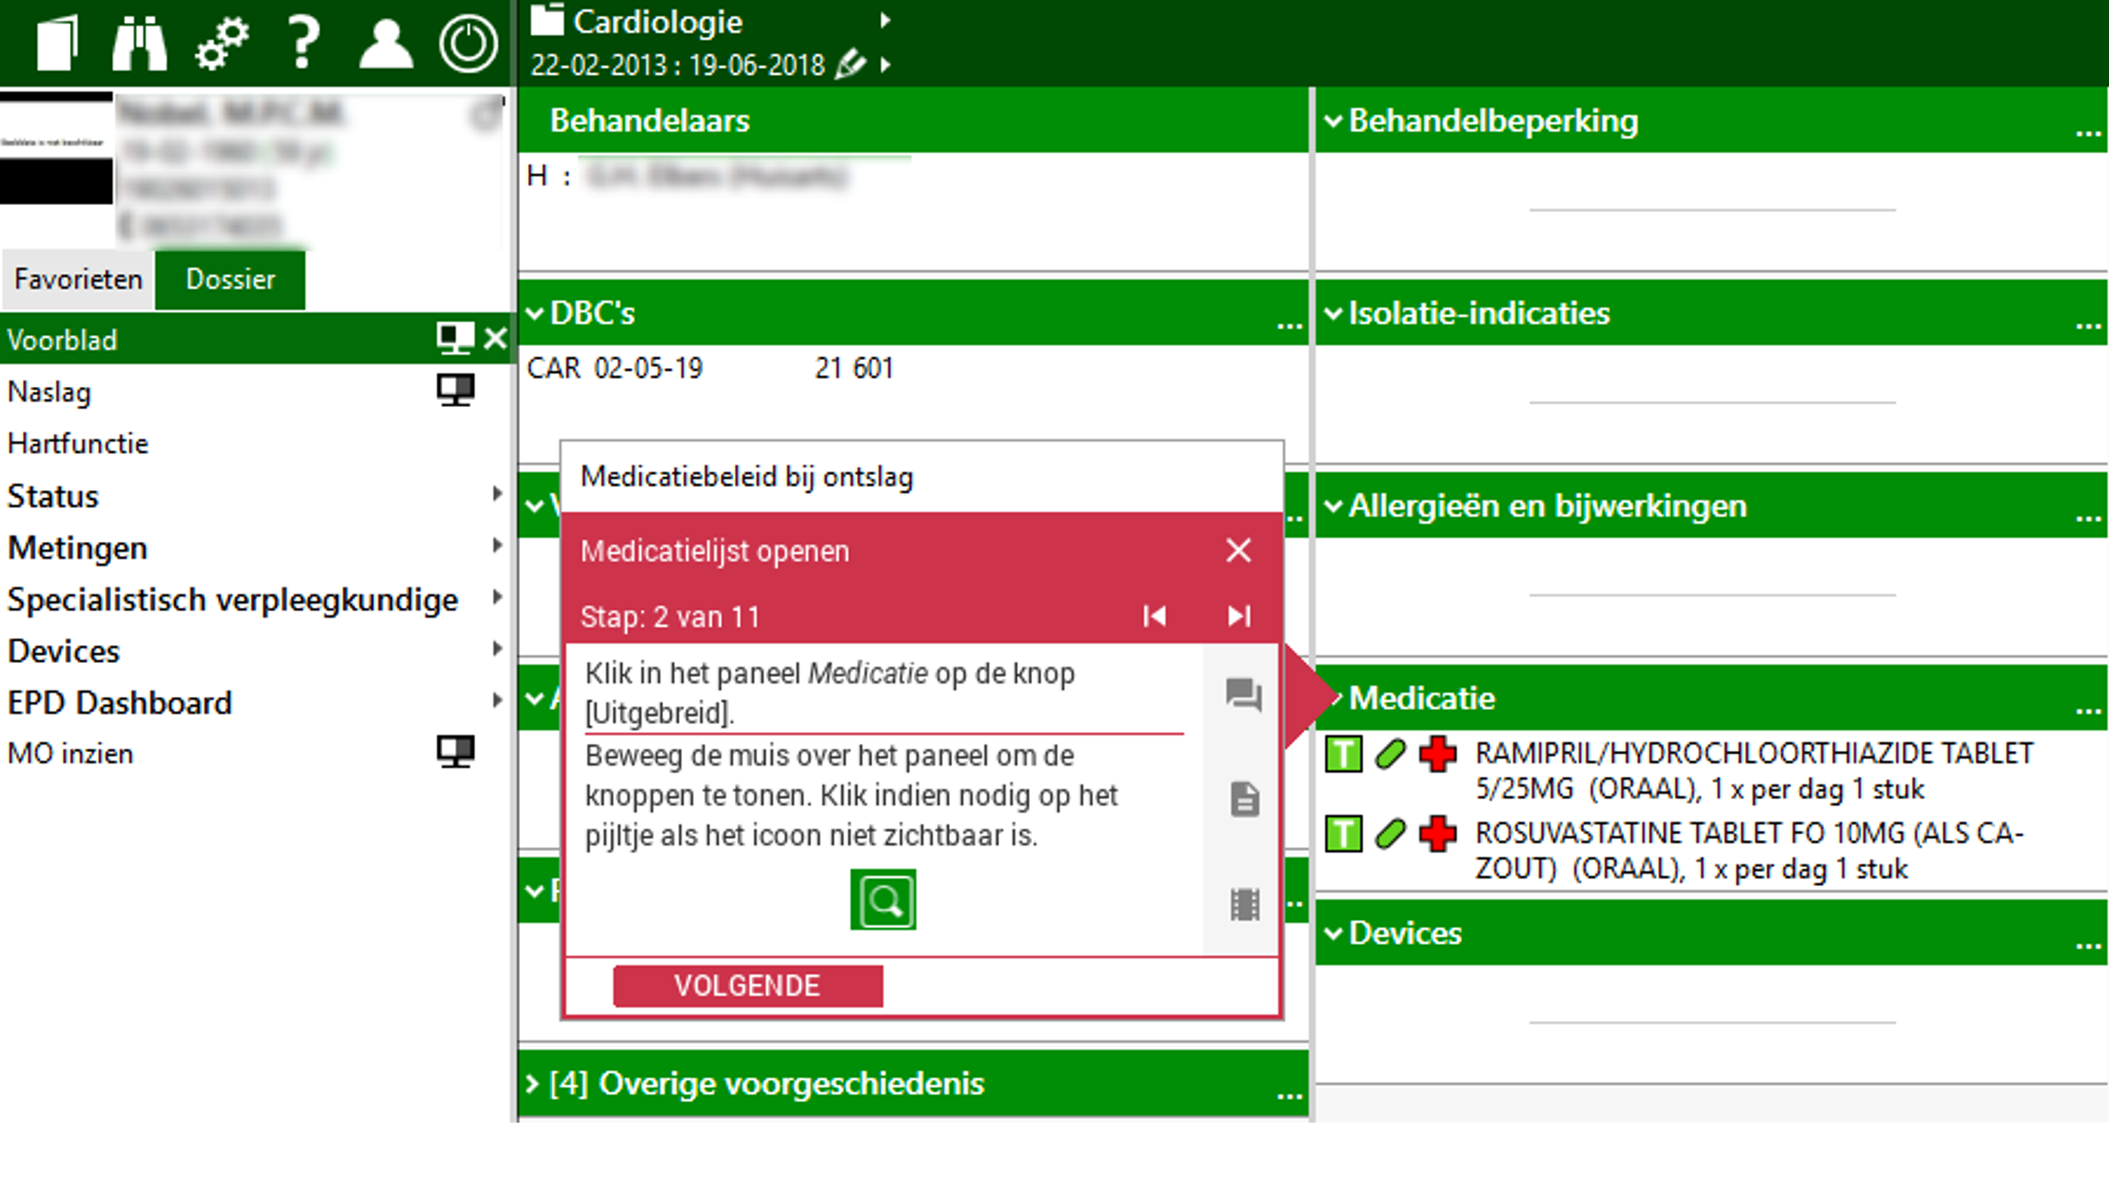Click the book icon in top toolbar
The height and width of the screenshot is (1186, 2109).
coord(58,43)
